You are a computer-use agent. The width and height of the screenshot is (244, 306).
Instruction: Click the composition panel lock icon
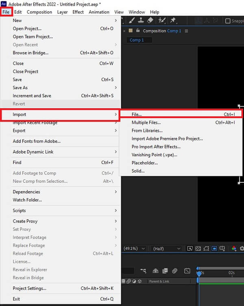[x=138, y=31]
